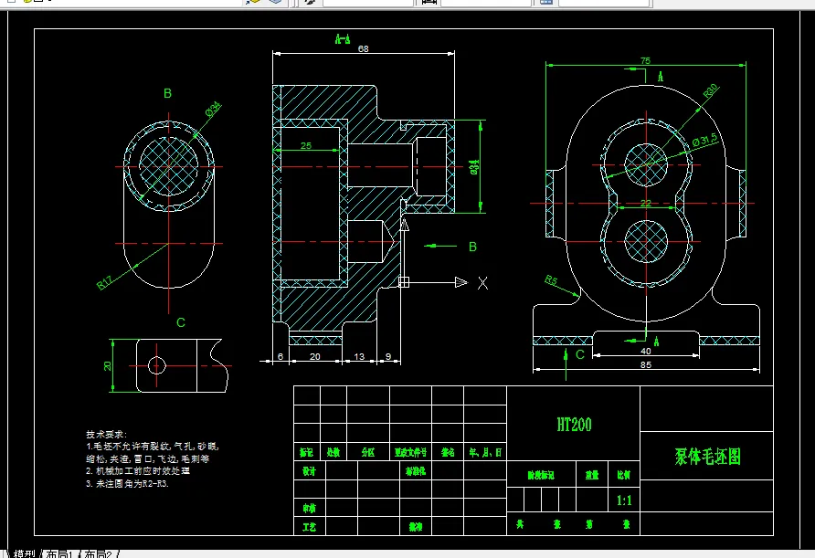The width and height of the screenshot is (815, 558).
Task: Click the 9 dimension below the section view
Action: 388,356
